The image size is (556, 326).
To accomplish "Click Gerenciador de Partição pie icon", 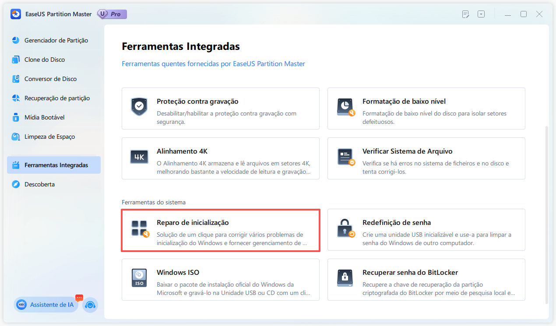I will point(16,40).
